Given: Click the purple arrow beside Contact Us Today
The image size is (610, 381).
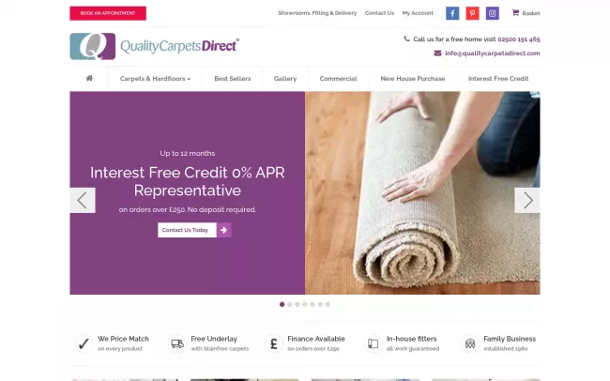Looking at the screenshot, I should pyautogui.click(x=223, y=230).
